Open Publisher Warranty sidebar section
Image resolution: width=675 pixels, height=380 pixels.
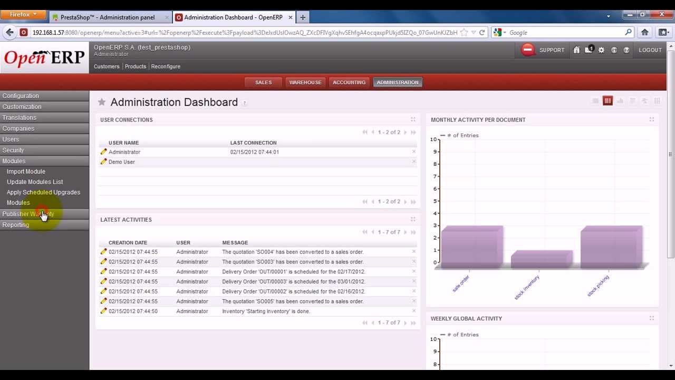pos(44,214)
